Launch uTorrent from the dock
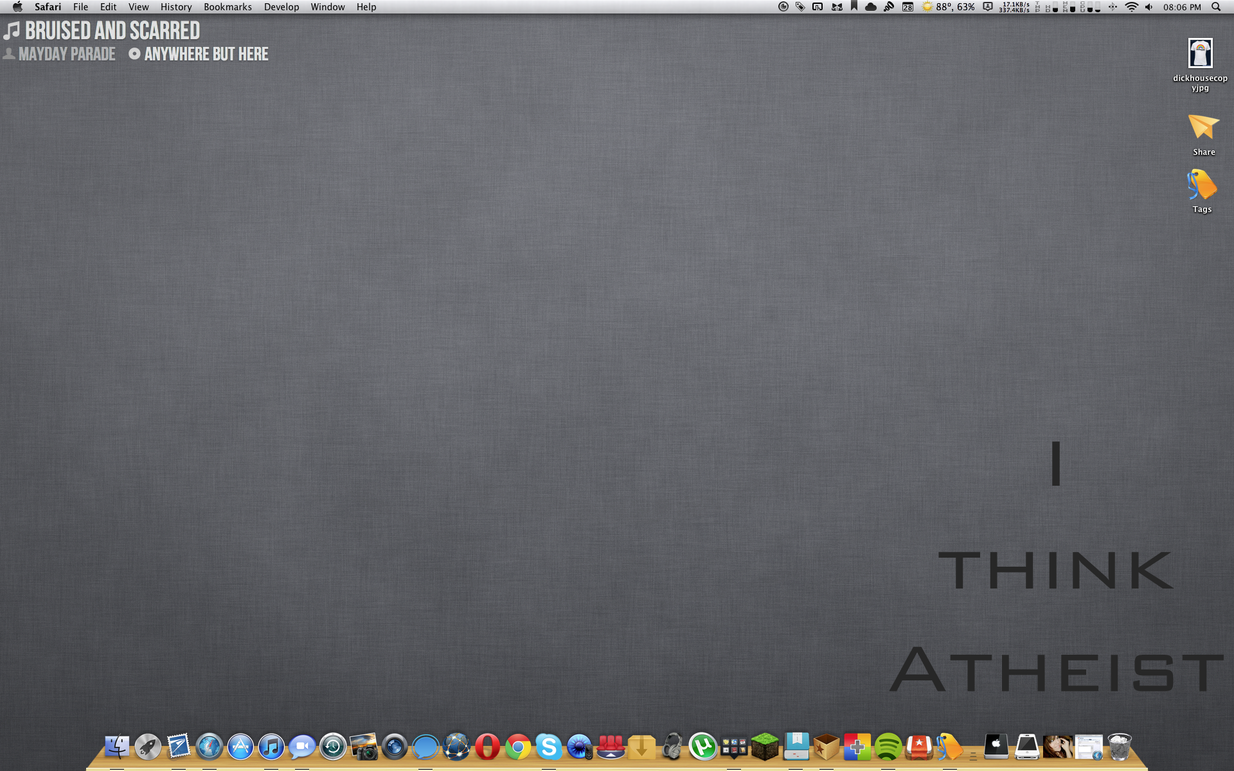Screen dimensions: 1234x771 (x=702, y=747)
